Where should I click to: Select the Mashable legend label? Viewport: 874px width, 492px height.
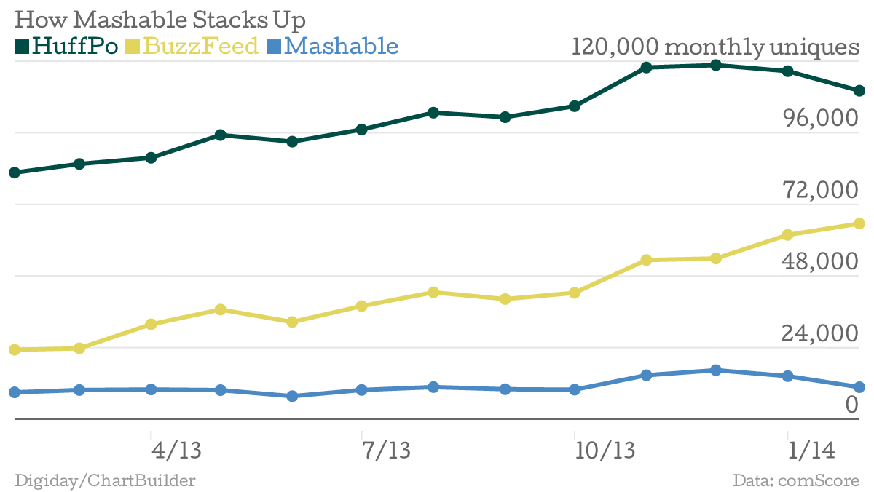coord(341,47)
